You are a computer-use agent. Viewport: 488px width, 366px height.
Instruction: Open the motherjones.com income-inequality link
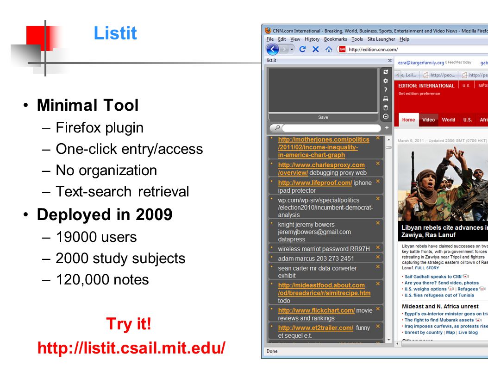click(x=324, y=147)
